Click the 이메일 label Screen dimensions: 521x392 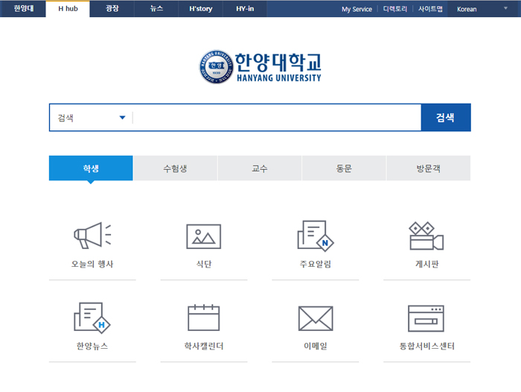(x=316, y=346)
